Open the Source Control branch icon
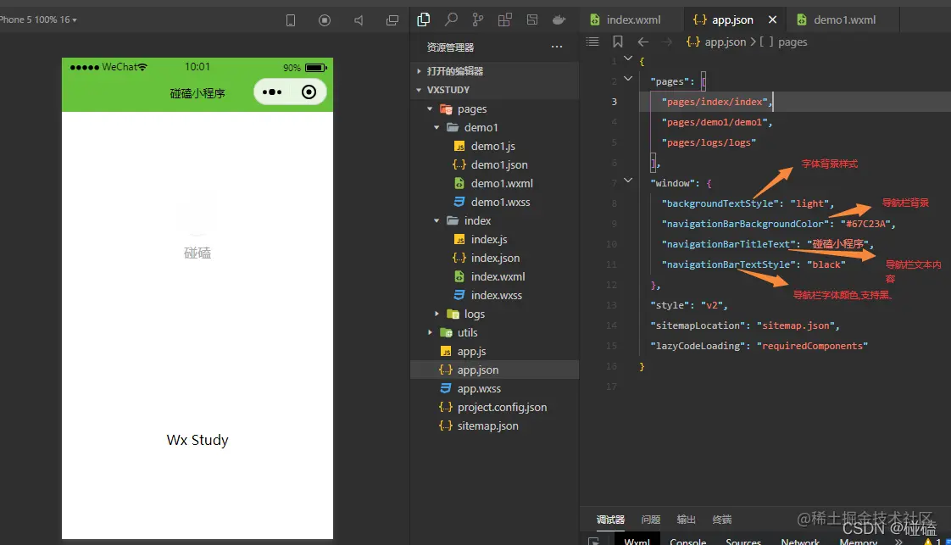This screenshot has height=545, width=951. (478, 19)
